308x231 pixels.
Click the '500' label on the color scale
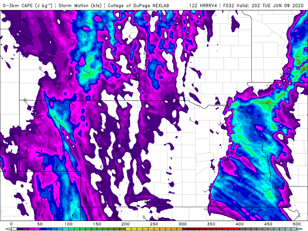(x=296, y=224)
